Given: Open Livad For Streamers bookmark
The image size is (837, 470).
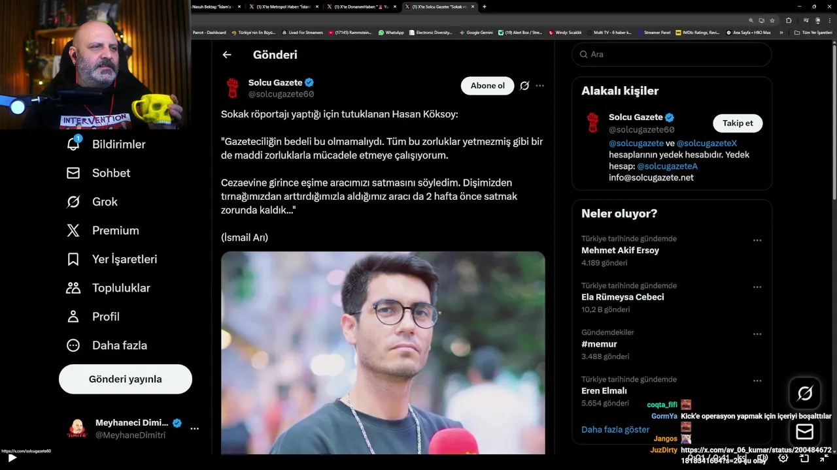Looking at the screenshot, I should [302, 32].
